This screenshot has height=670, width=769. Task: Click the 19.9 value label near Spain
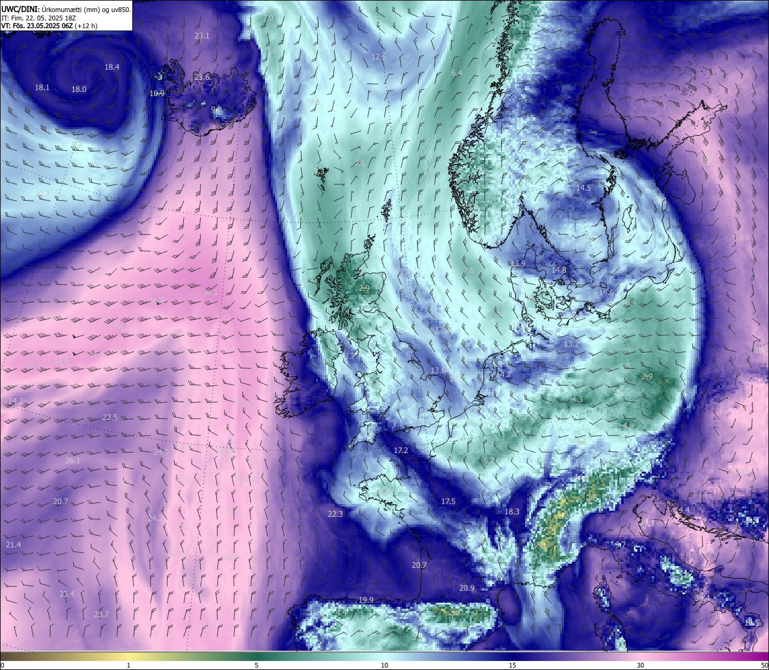(x=366, y=600)
